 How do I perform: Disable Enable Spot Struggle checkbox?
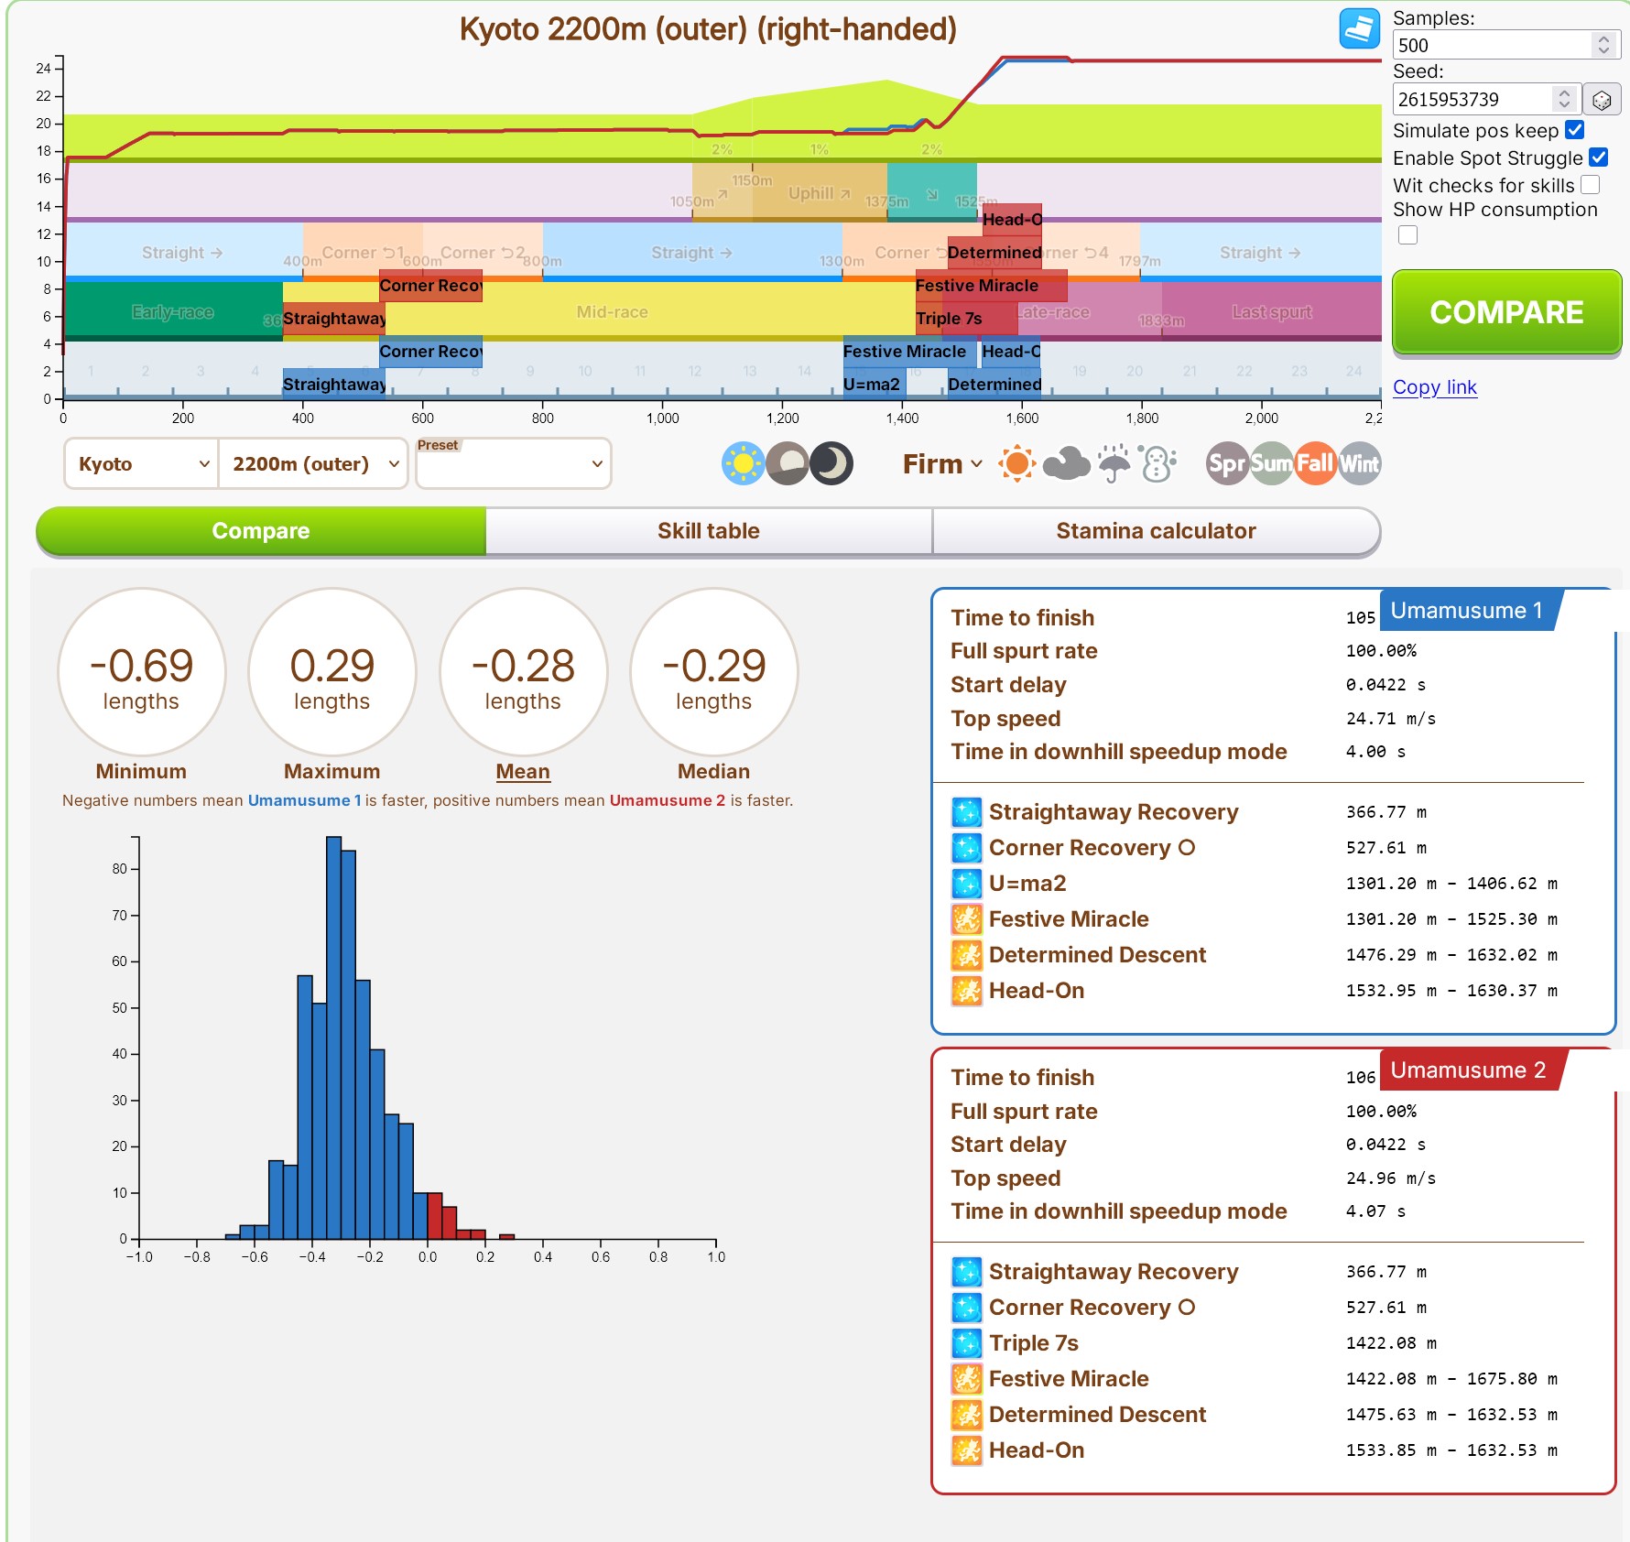click(1598, 157)
